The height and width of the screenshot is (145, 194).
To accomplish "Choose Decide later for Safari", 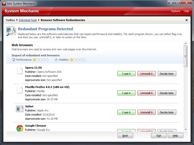I will [167, 112].
